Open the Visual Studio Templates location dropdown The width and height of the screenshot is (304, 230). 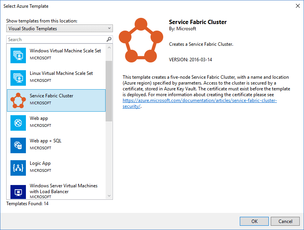60,29
